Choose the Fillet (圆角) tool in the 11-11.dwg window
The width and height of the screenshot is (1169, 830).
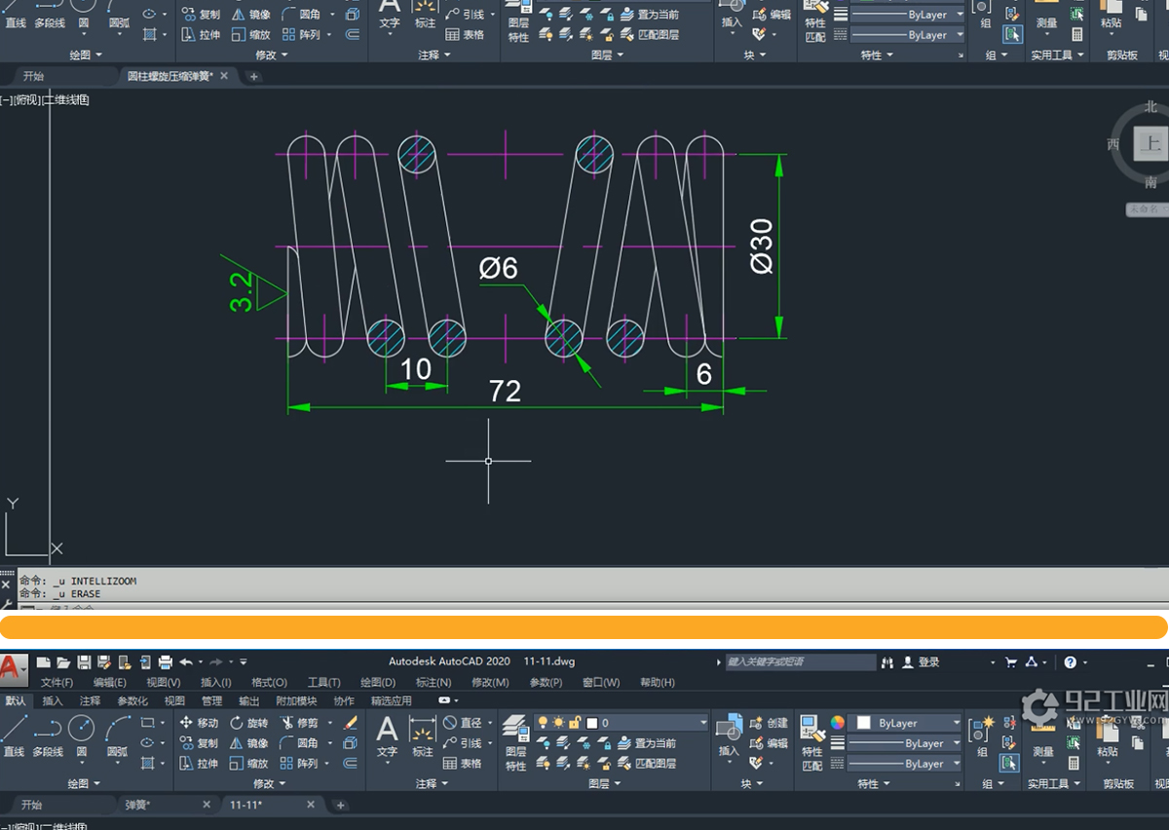pos(299,743)
